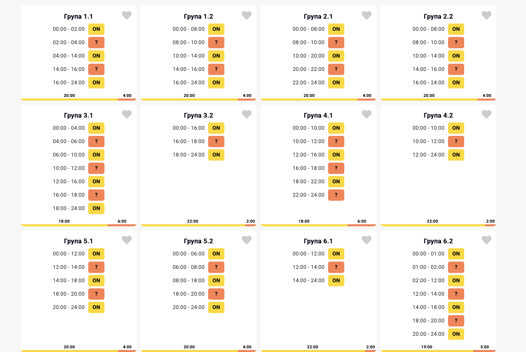
Task: Select heart icon on Група 5.2
Action: tap(247, 240)
